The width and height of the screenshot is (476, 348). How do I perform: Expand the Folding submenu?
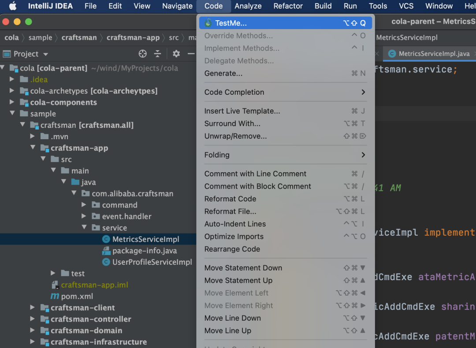pyautogui.click(x=363, y=155)
